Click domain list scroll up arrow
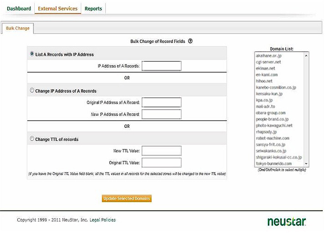The height and width of the screenshot is (233, 325). 306,55
